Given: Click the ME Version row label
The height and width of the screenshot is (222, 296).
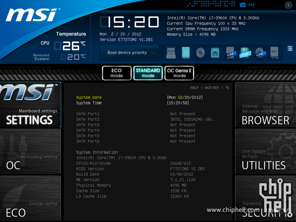Looking at the screenshot, I should click(x=88, y=180).
